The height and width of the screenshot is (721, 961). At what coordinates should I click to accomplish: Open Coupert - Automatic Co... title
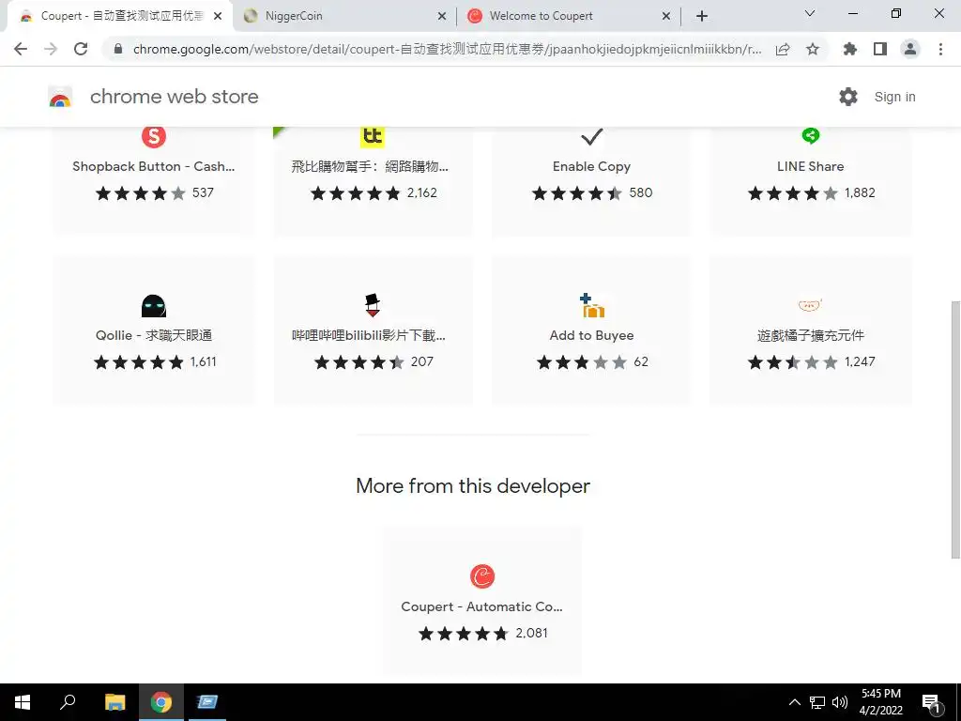click(481, 606)
